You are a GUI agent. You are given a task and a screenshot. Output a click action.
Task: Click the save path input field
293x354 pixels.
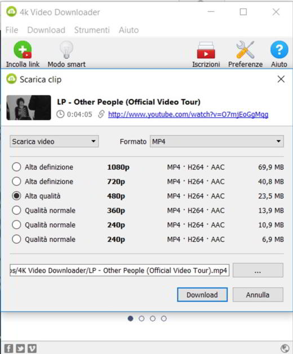pyautogui.click(x=119, y=270)
